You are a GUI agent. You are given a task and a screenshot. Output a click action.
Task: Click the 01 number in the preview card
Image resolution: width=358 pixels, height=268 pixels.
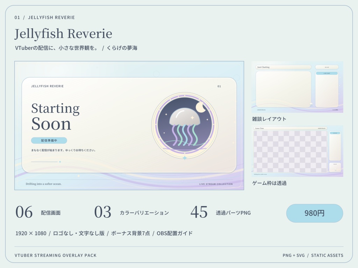pyautogui.click(x=219, y=87)
